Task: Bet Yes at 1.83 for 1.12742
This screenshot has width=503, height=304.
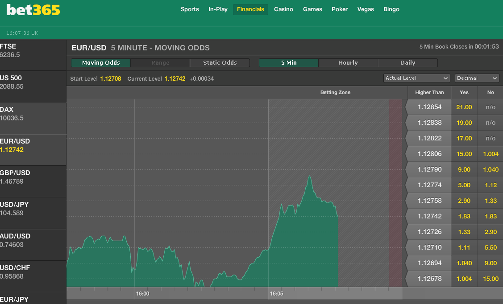Action: click(464, 216)
